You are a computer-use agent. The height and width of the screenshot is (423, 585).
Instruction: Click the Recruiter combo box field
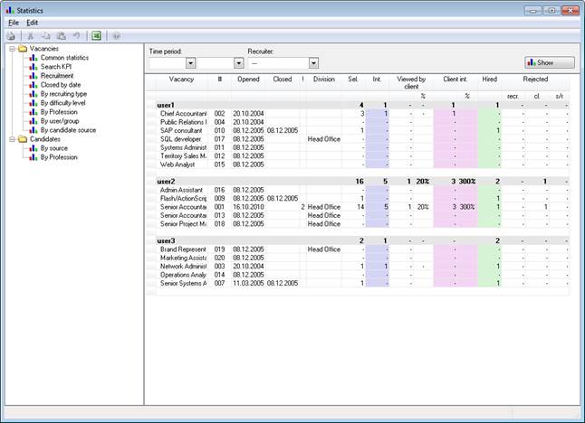(278, 63)
